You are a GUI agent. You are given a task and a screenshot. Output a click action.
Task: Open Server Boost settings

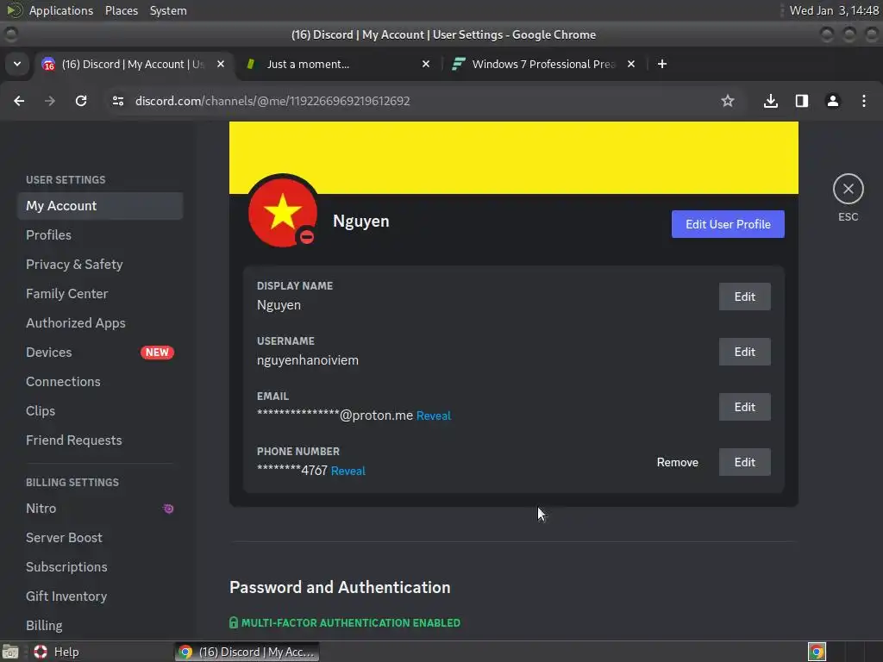click(100, 538)
